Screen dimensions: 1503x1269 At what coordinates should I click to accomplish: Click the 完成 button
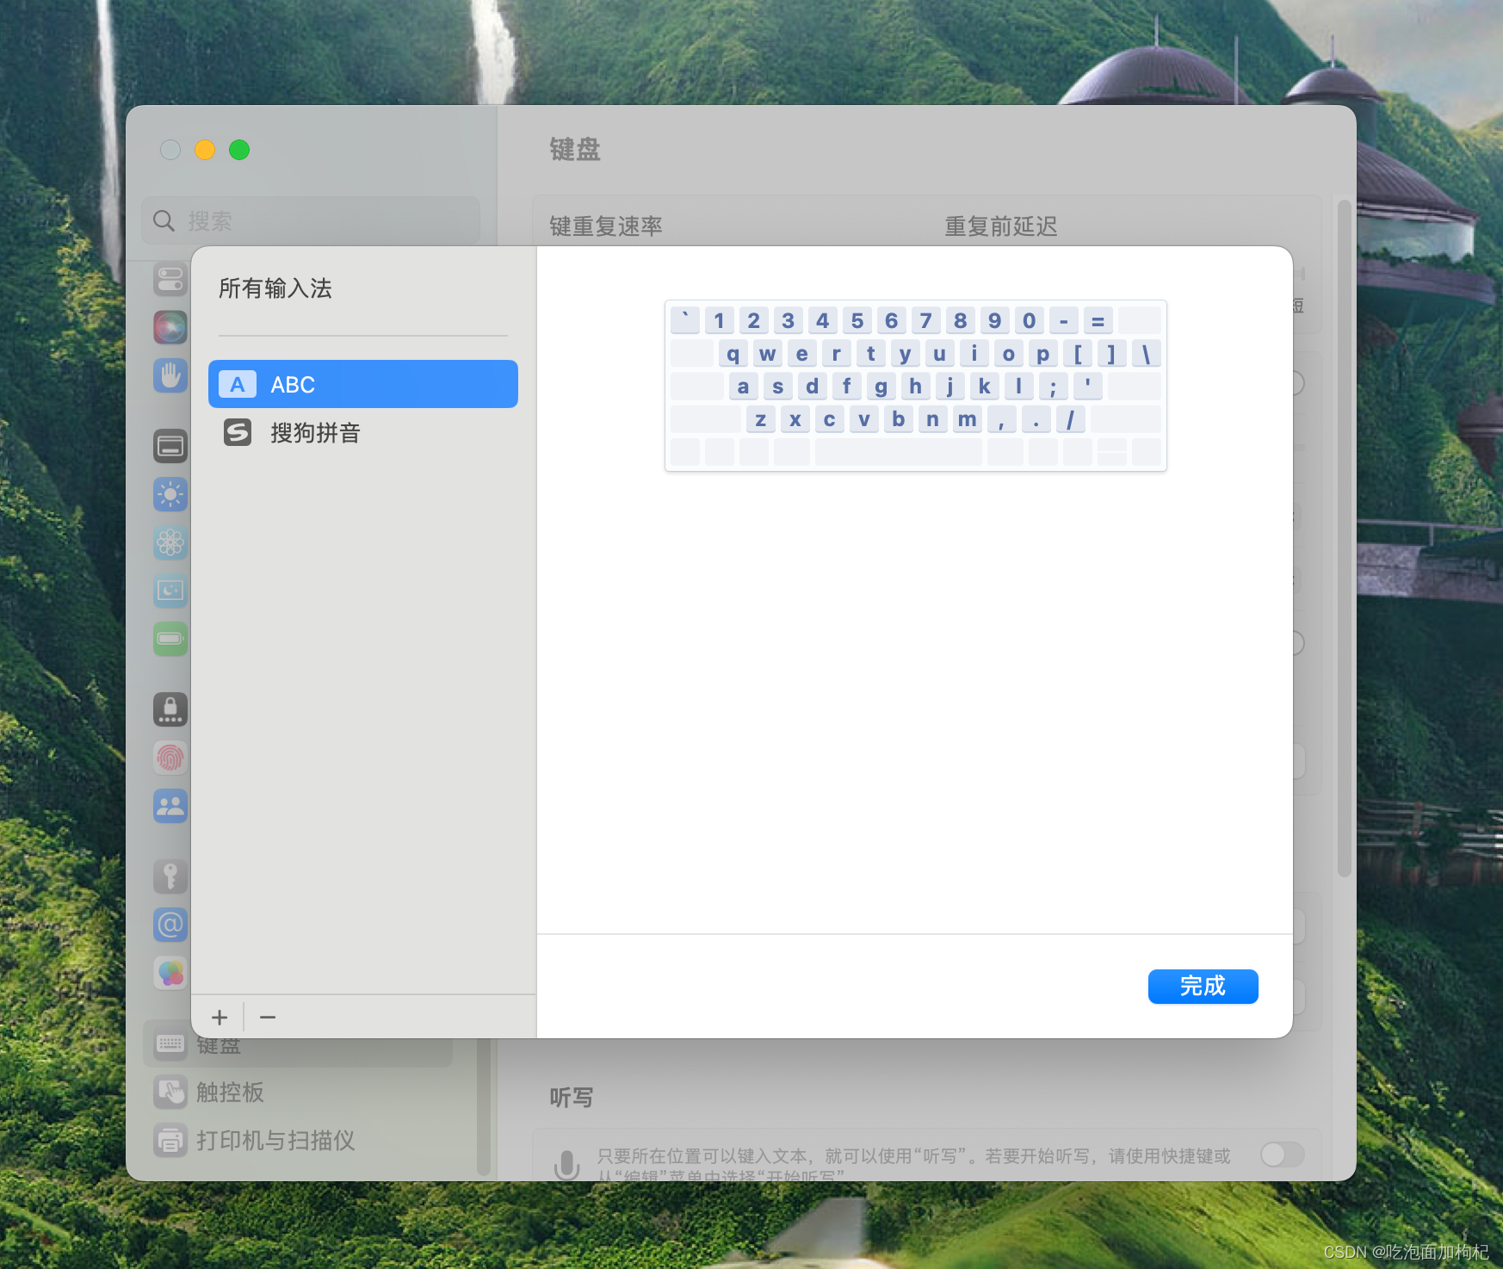(x=1203, y=987)
